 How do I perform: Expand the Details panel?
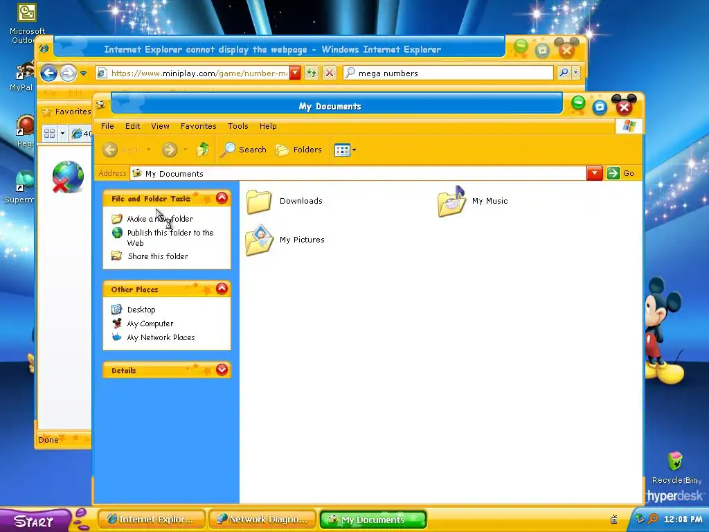tap(222, 370)
